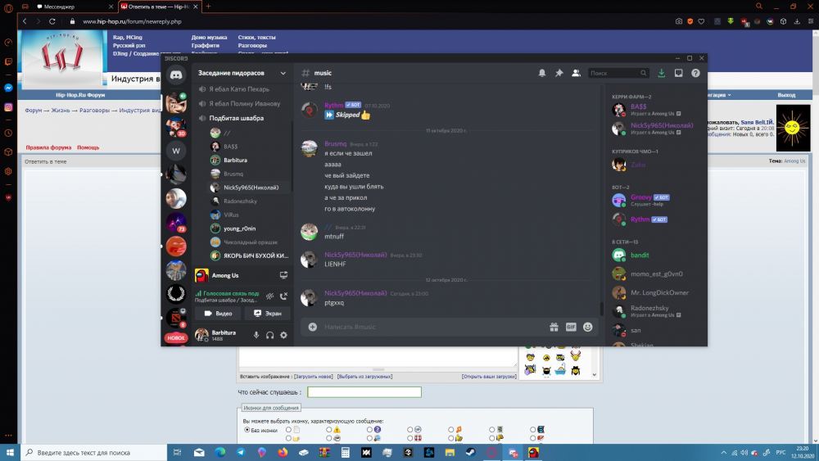Image resolution: width=819 pixels, height=461 pixels.
Task: Open Instagram in Opera sidebar
Action: coord(8,107)
